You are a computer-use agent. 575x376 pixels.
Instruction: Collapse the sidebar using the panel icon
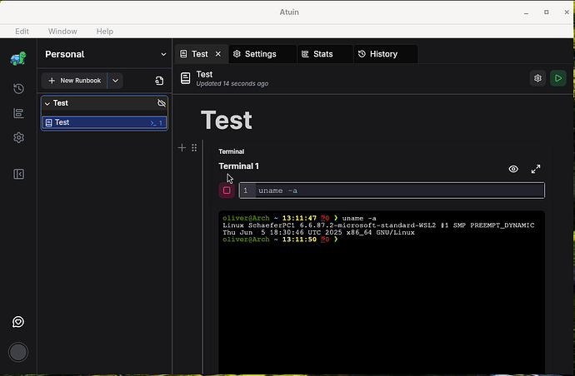pos(18,174)
